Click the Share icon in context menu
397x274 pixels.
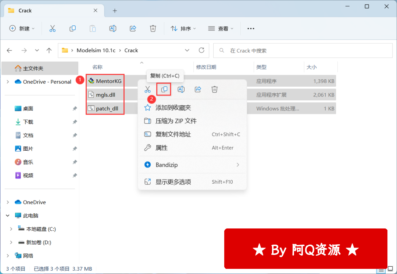[198, 89]
